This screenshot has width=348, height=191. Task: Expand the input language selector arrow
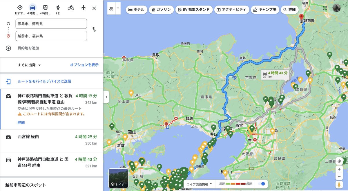(x=118, y=9)
